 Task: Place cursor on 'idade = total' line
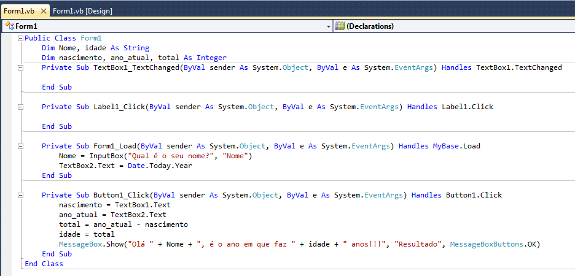[x=87, y=234]
